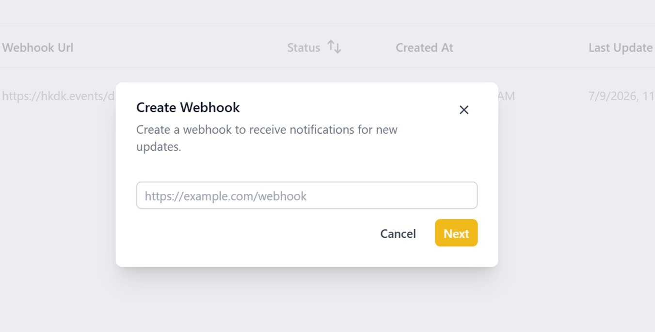
Task: Click the https://example.com/webhook placeholder text
Action: [225, 196]
